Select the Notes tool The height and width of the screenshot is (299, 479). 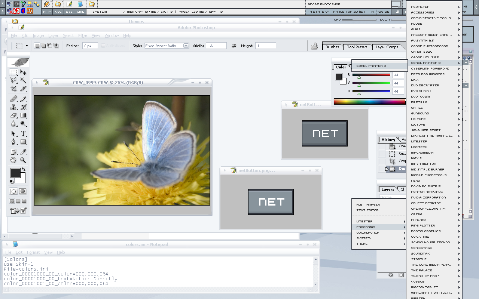pyautogui.click(x=13, y=152)
